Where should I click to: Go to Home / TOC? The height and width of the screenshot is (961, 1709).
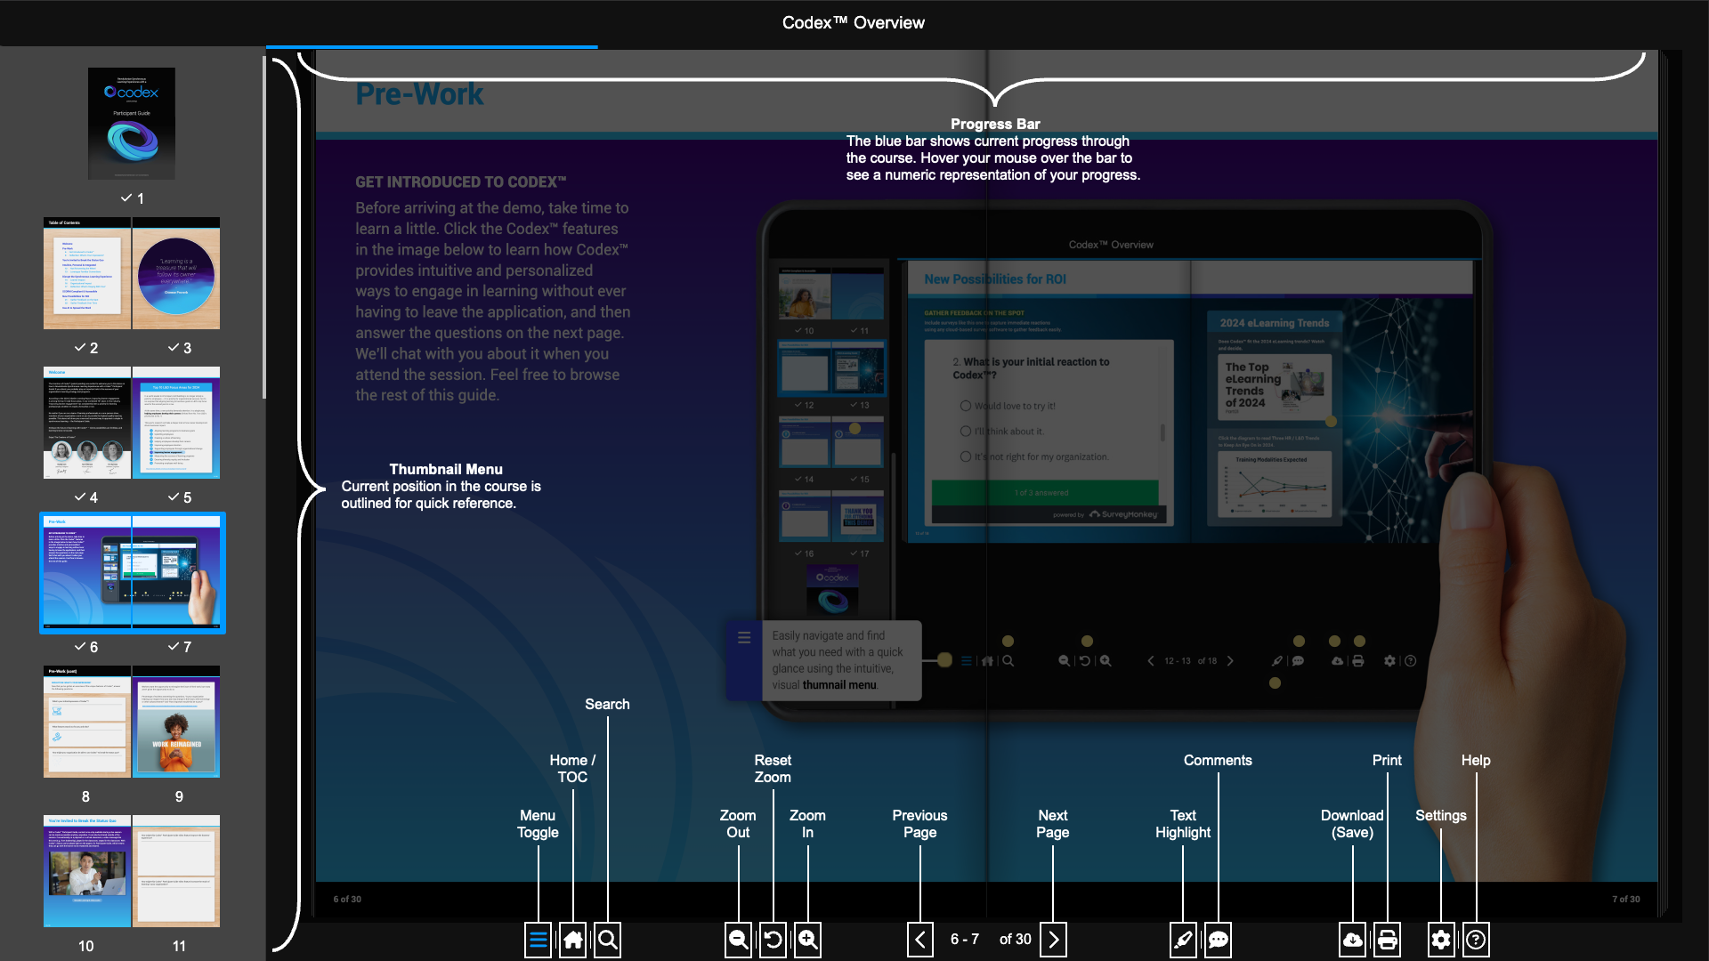click(x=573, y=940)
